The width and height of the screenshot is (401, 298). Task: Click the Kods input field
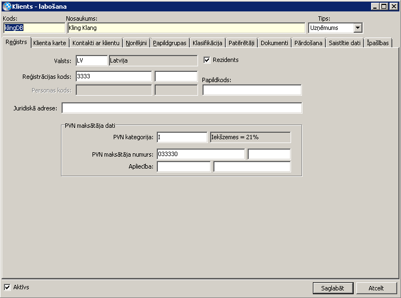[33, 28]
